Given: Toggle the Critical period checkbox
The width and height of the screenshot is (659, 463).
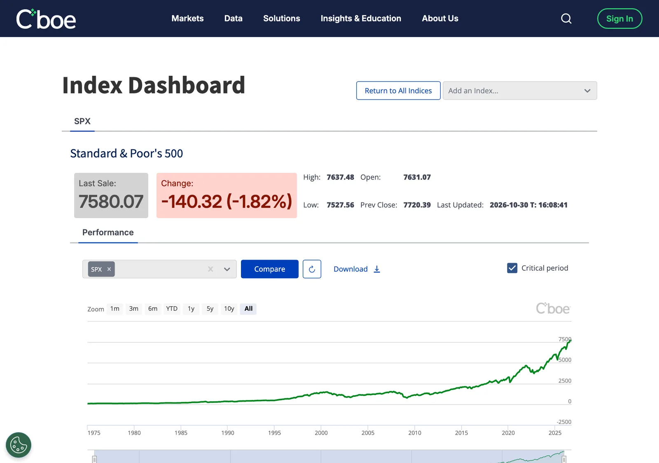Looking at the screenshot, I should pos(512,268).
